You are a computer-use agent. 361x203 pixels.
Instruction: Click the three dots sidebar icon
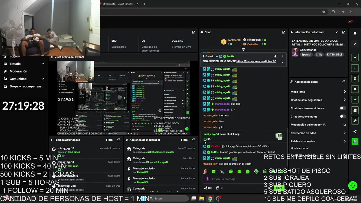click(x=355, y=131)
